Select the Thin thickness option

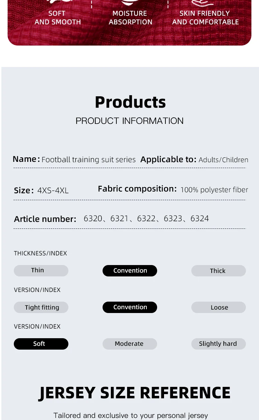coord(41,271)
